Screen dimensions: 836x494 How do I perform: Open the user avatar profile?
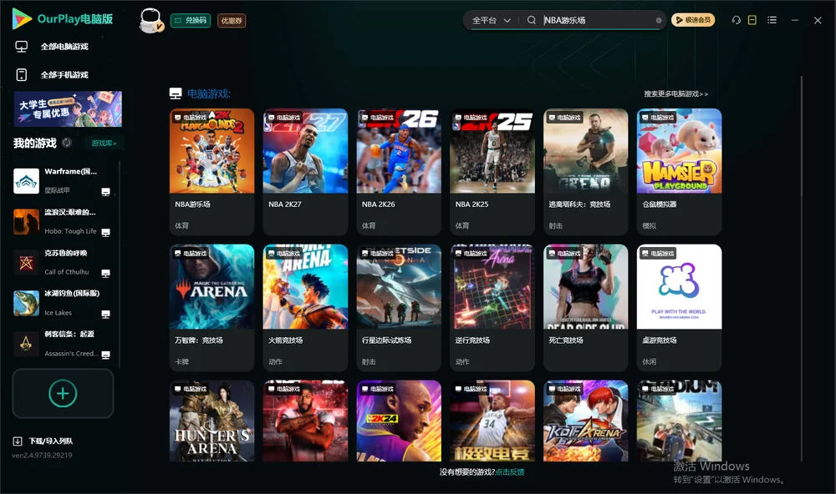pos(150,21)
